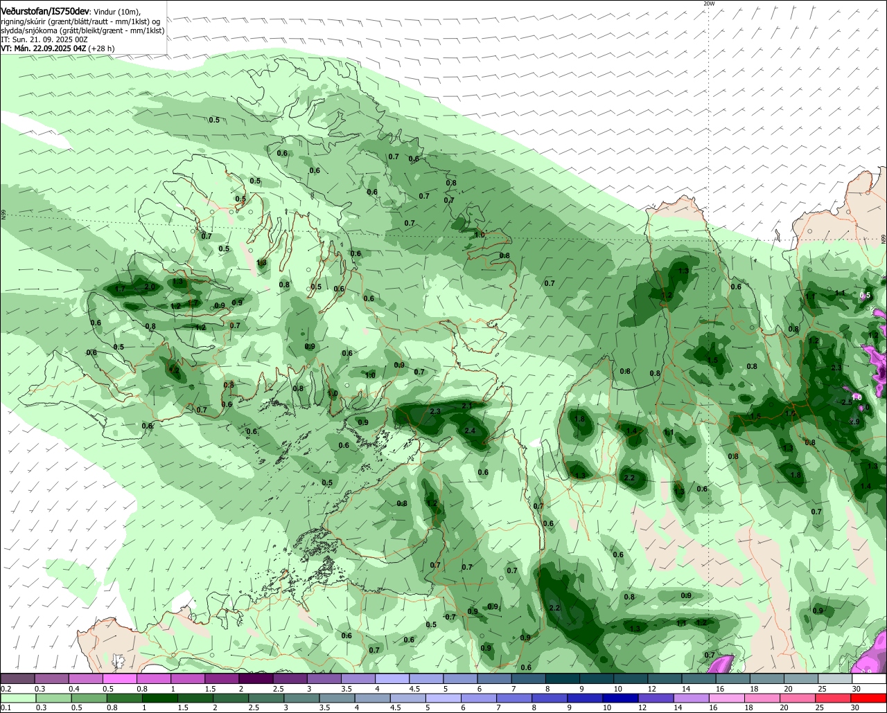Click the 0.2 label on top legend row
The height and width of the screenshot is (713, 887).
6,689
